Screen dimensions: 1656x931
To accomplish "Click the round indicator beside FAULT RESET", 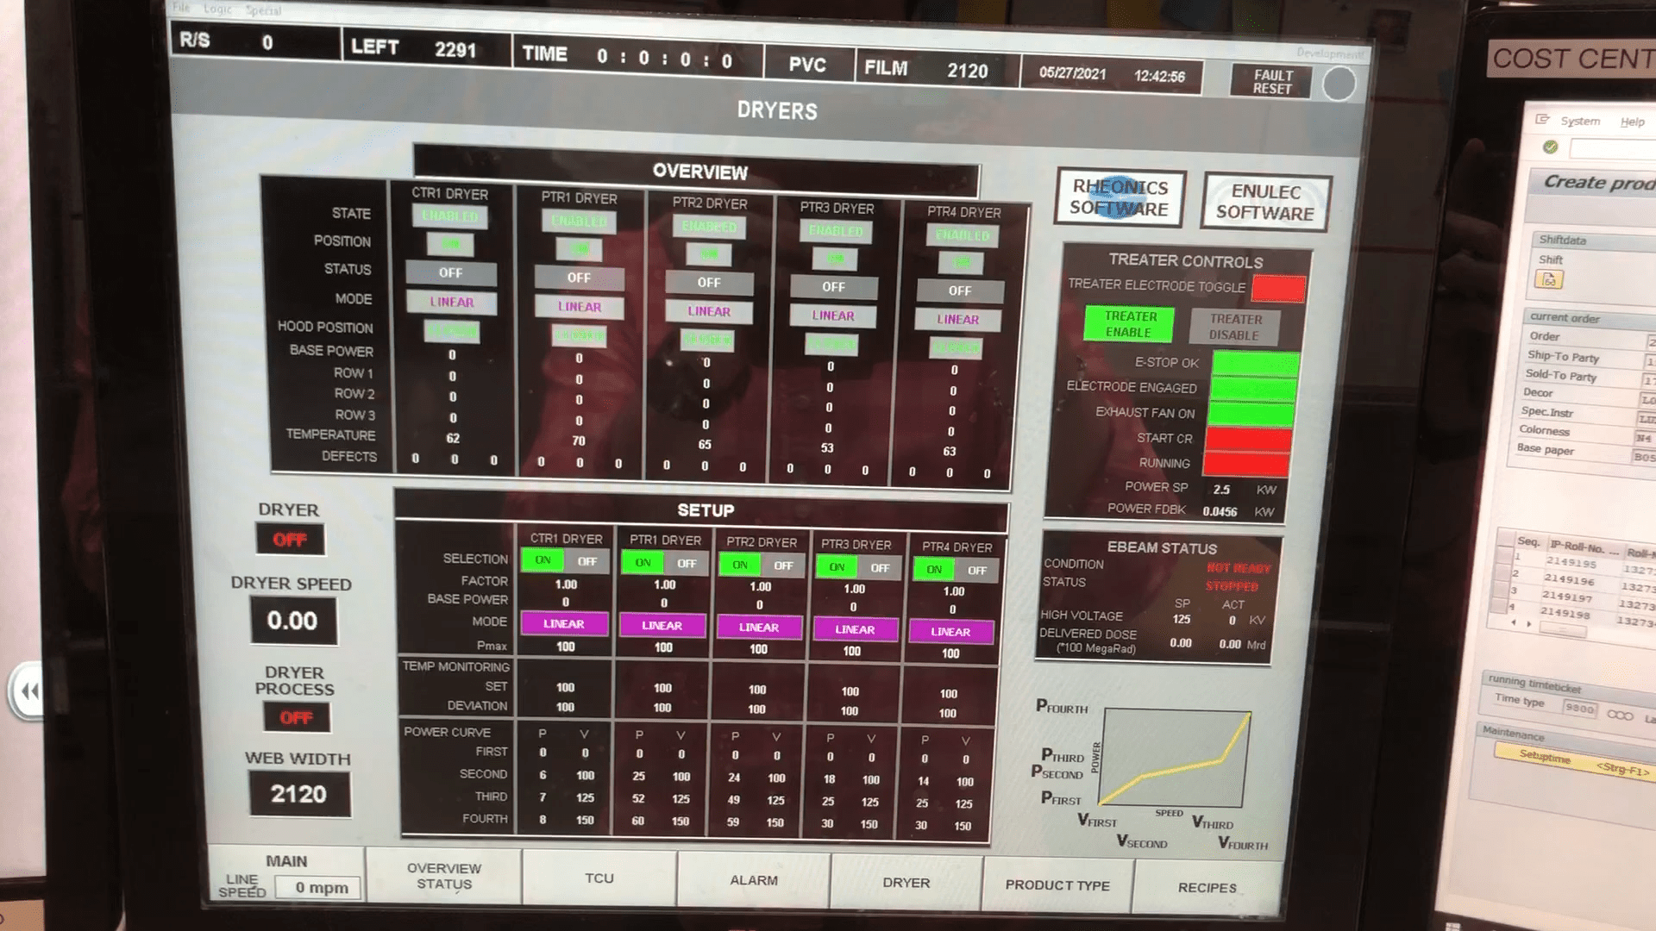I will pos(1339,84).
